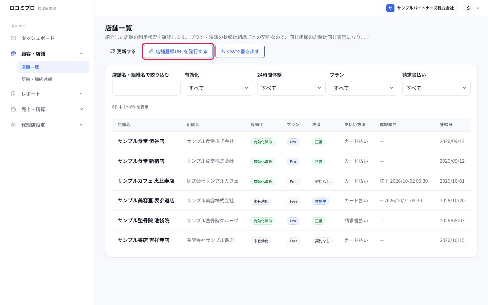
Task: Expand the レポート menu section
Action: pyautogui.click(x=81, y=94)
